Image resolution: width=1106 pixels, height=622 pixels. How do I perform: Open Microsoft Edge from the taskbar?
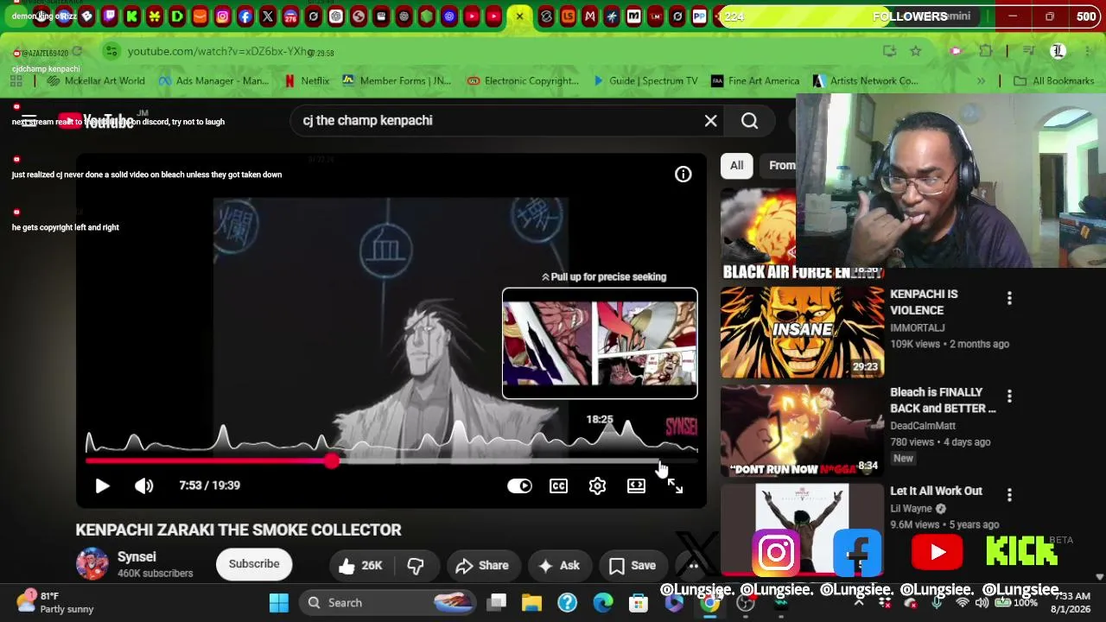pos(602,603)
